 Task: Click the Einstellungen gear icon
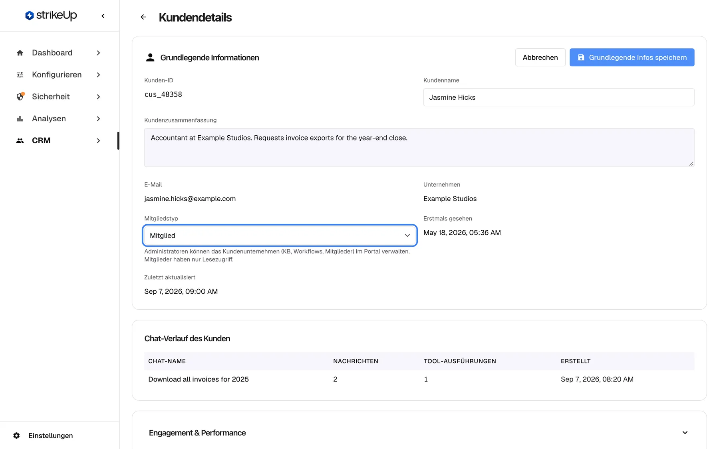(x=16, y=435)
